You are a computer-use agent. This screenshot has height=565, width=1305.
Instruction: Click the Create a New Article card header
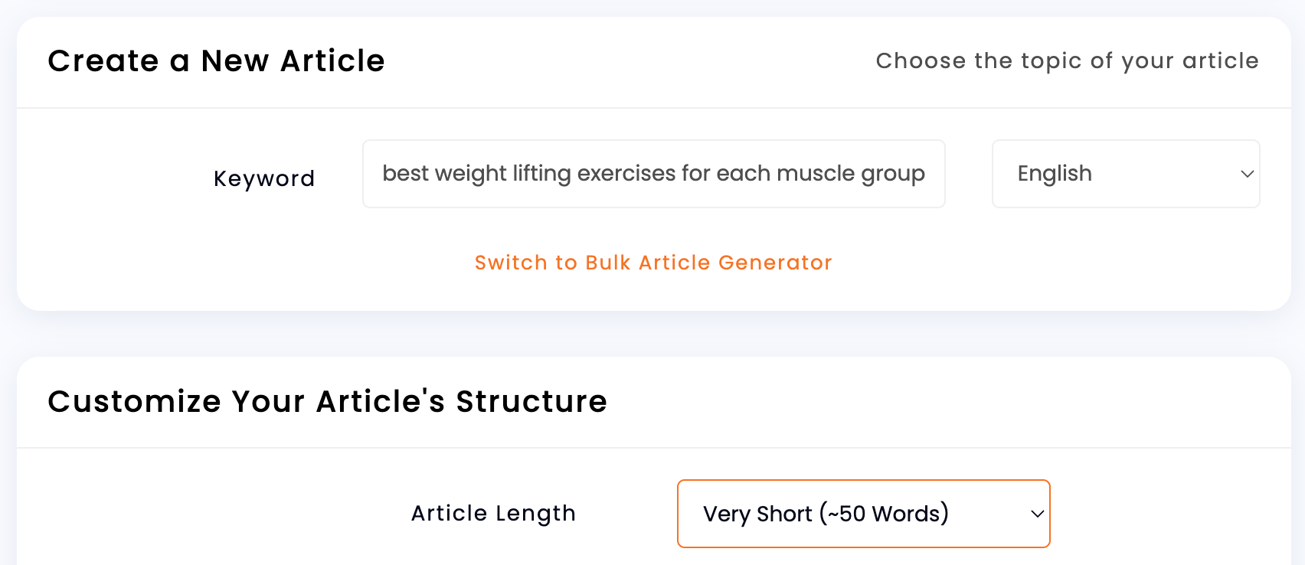[217, 61]
